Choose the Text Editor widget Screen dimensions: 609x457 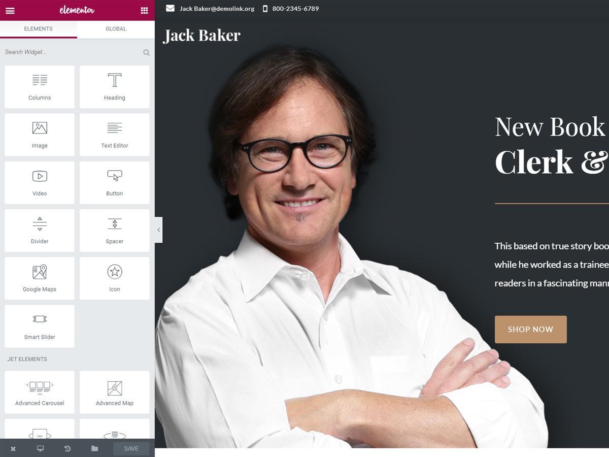tap(115, 135)
